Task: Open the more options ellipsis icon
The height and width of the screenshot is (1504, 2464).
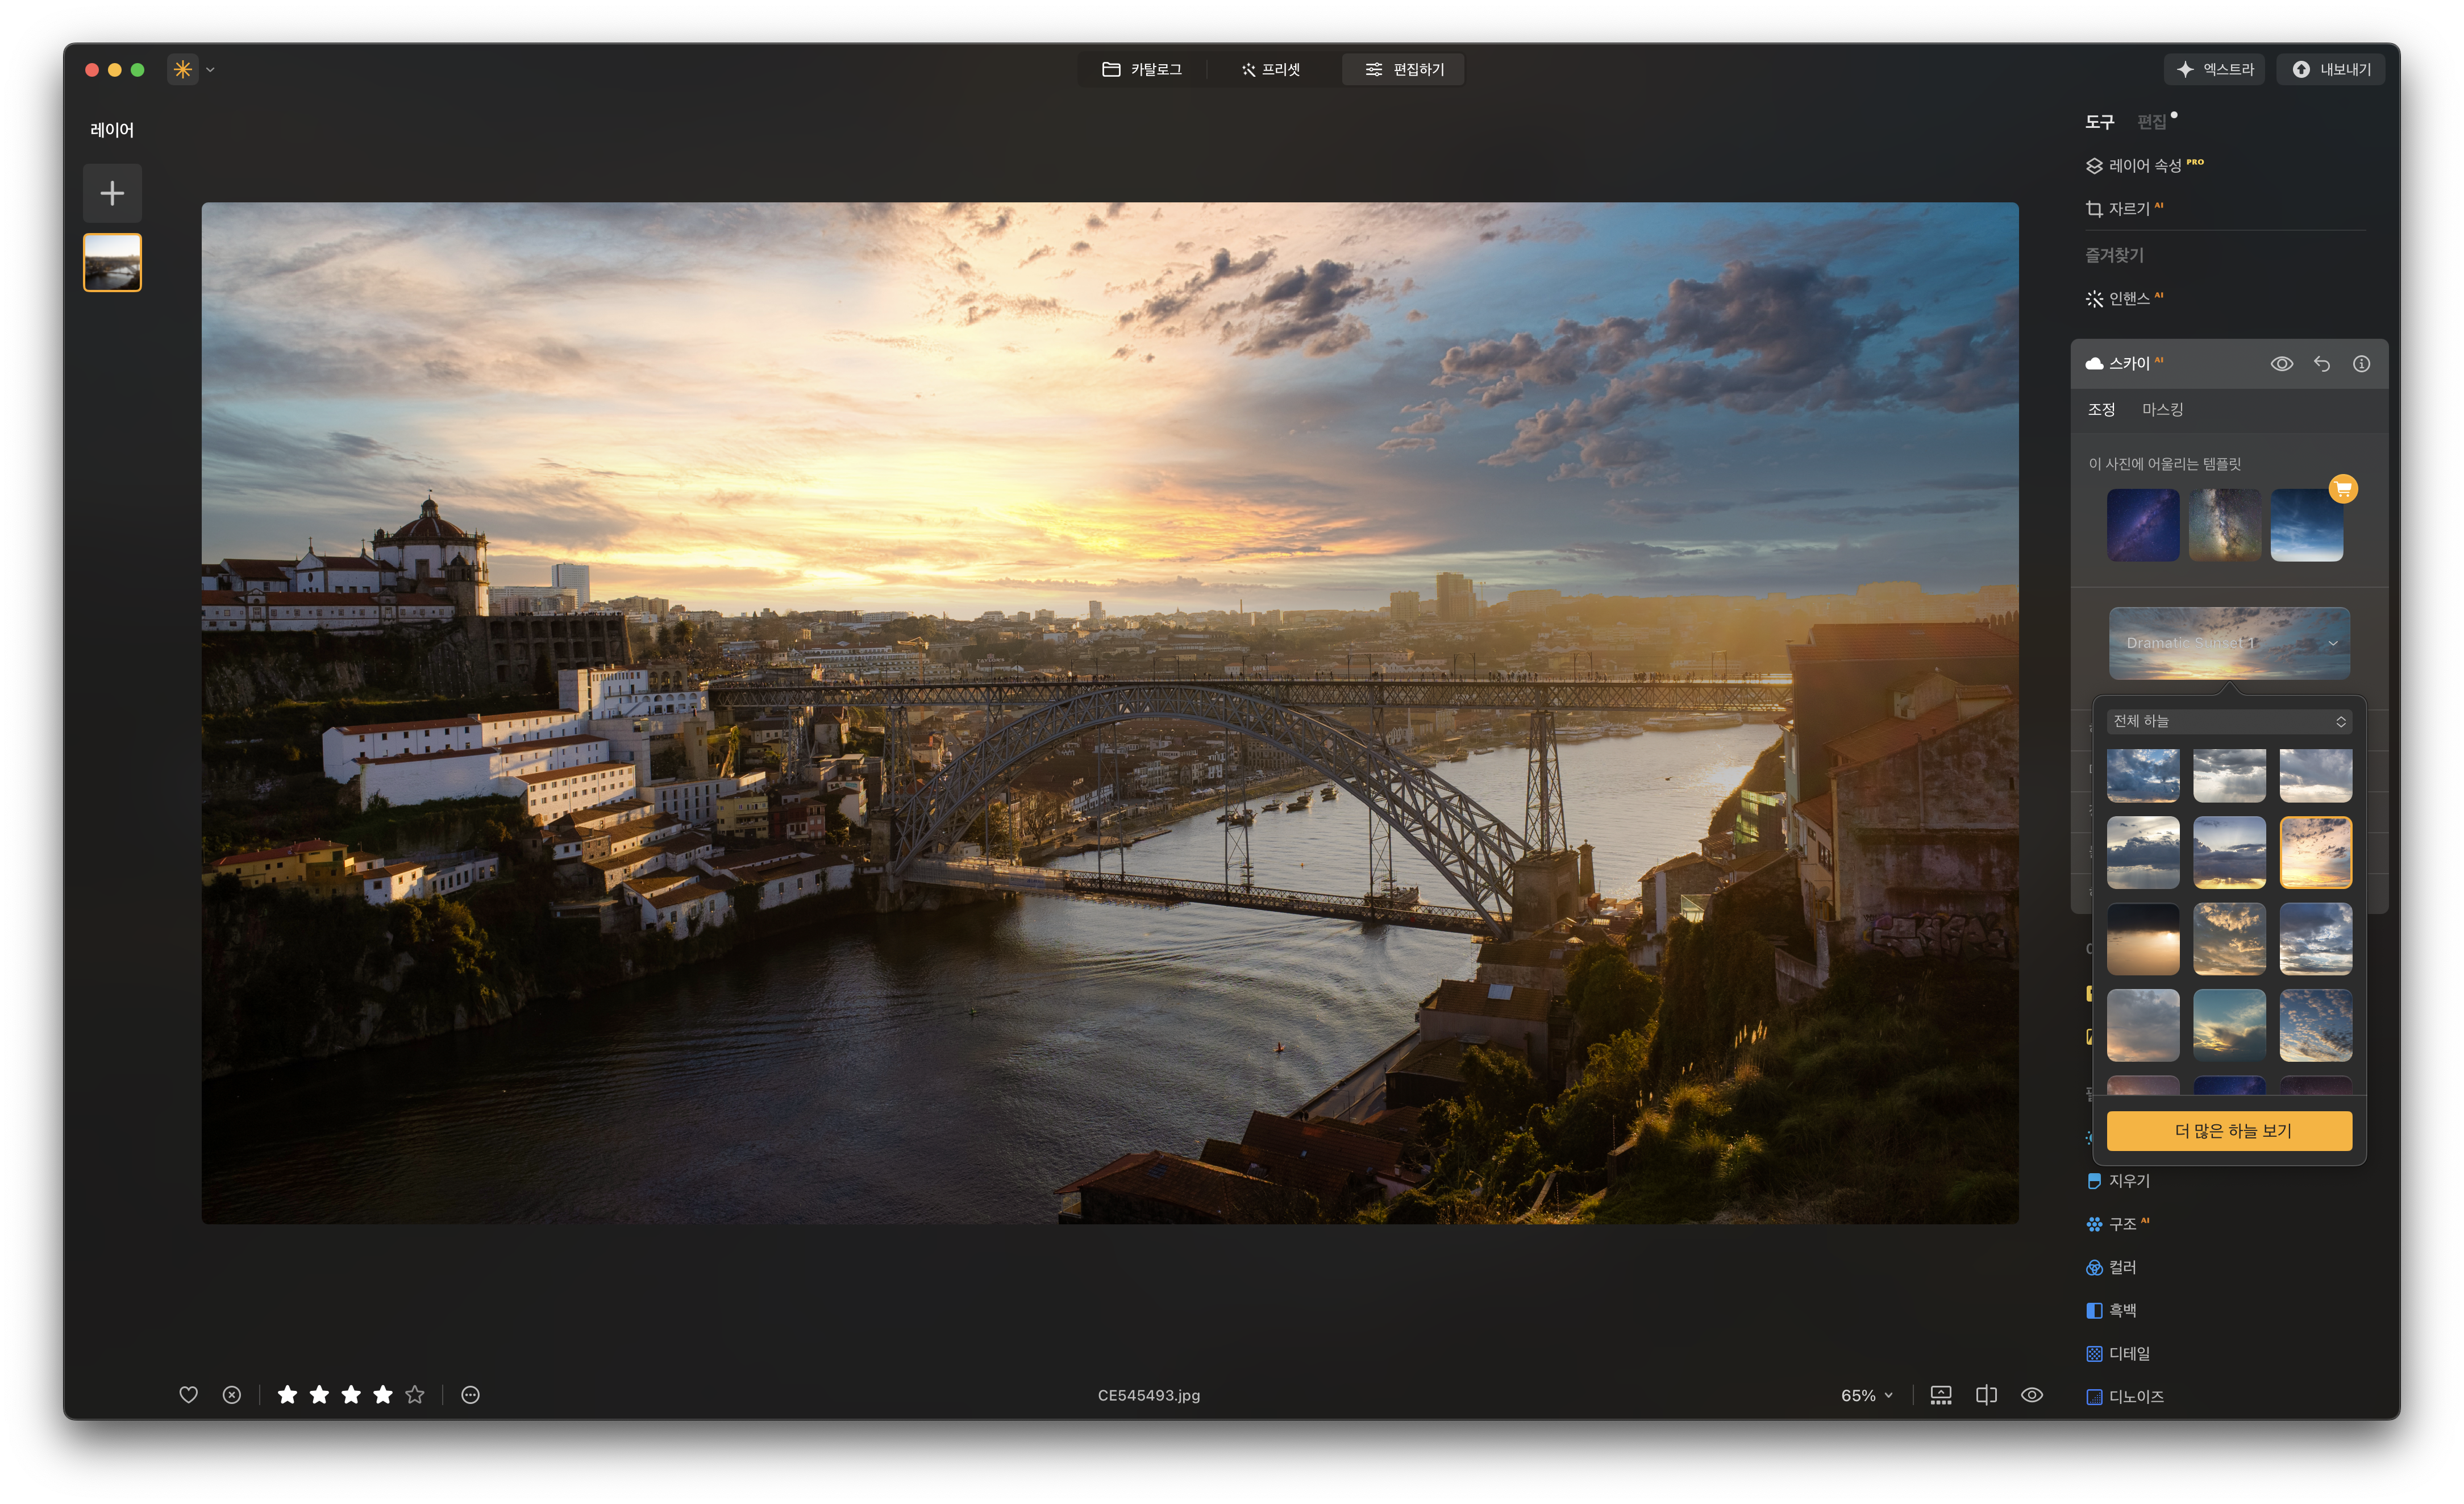Action: click(470, 1394)
